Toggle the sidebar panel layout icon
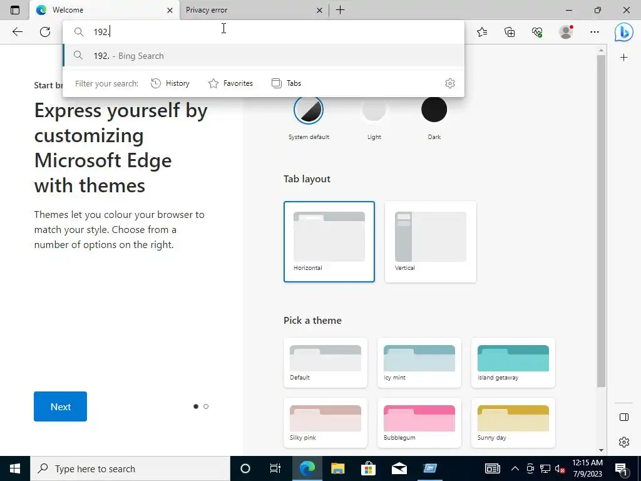This screenshot has width=641, height=481. [x=624, y=416]
